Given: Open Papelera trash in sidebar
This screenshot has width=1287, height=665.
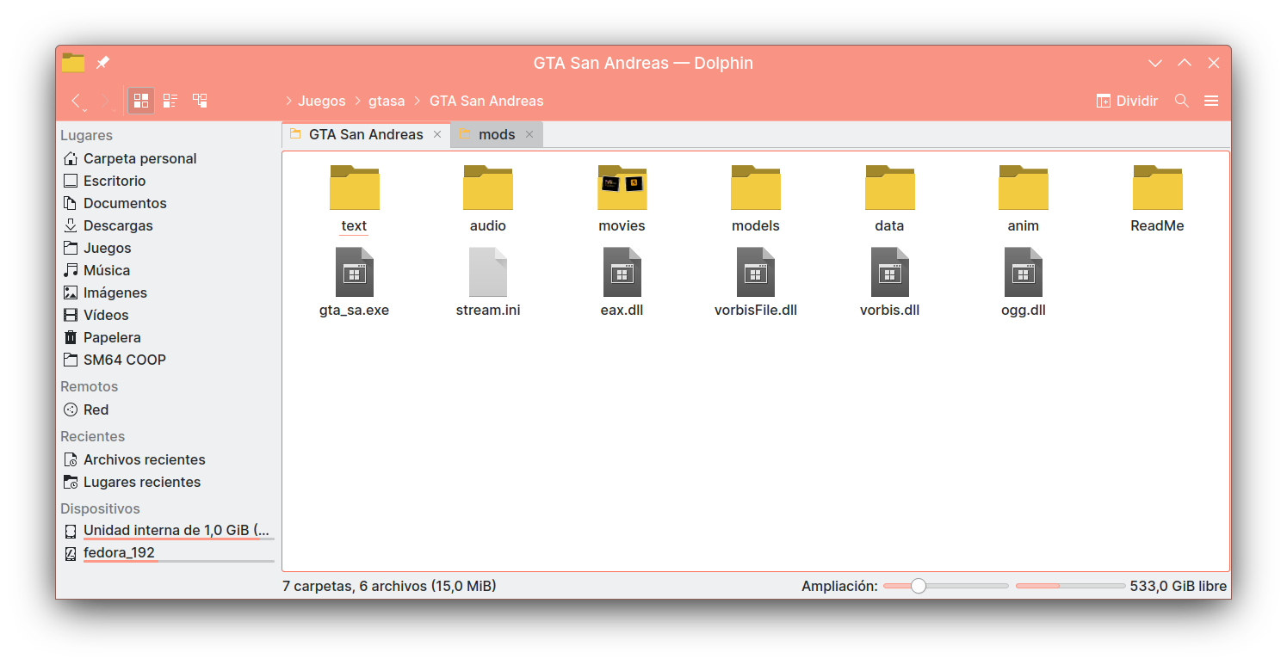Looking at the screenshot, I should point(168,337).
